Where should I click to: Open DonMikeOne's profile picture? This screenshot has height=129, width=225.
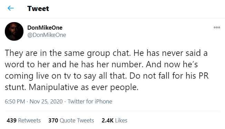point(14,31)
